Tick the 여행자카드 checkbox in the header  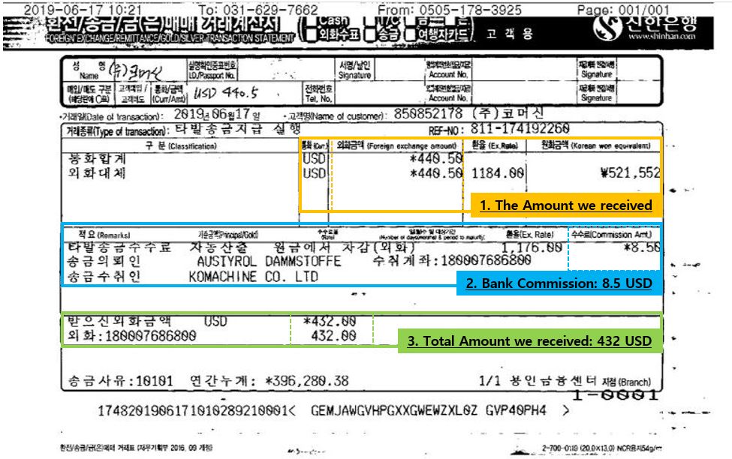tap(410, 34)
